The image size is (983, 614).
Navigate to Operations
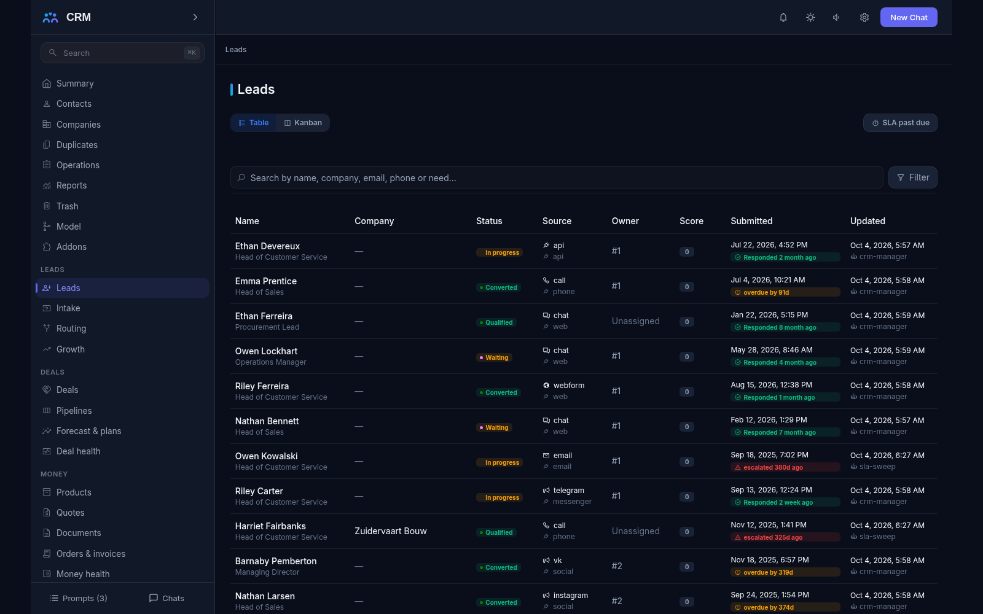[x=122, y=165]
